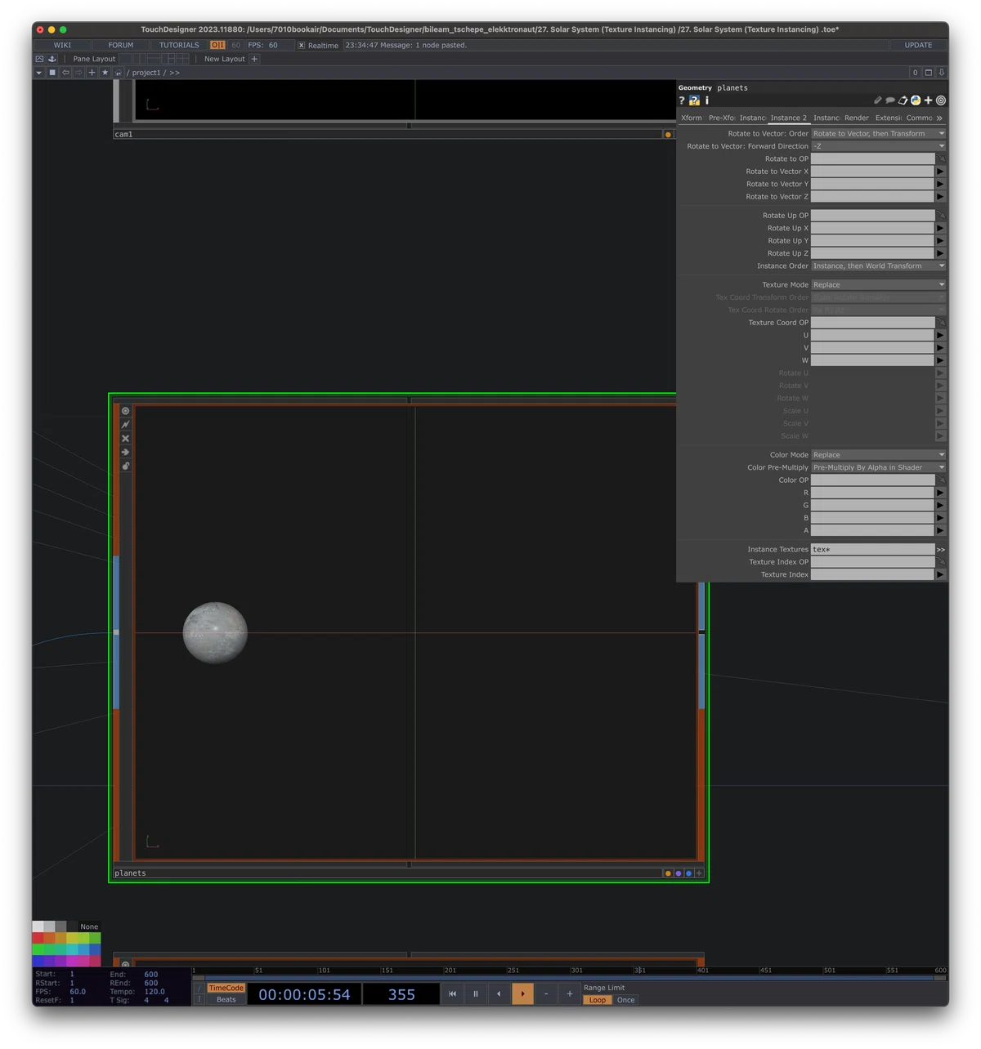Open the comment speech bubble icon
The height and width of the screenshot is (1049, 981).
tap(890, 100)
